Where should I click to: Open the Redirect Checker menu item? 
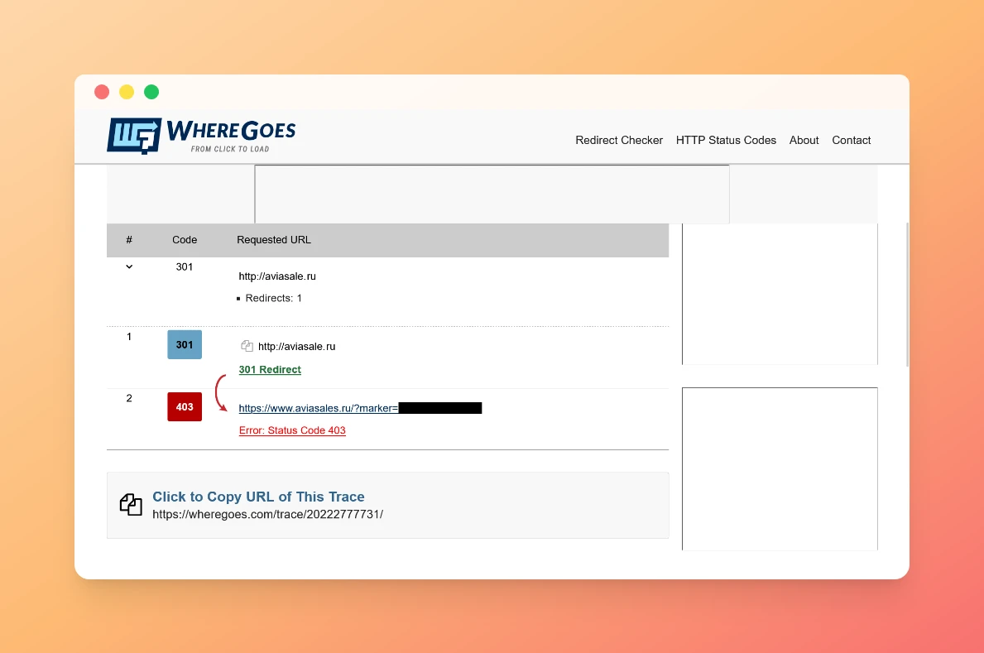(619, 140)
